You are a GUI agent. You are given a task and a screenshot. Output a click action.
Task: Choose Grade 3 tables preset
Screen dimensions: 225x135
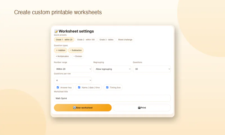(x=106, y=39)
